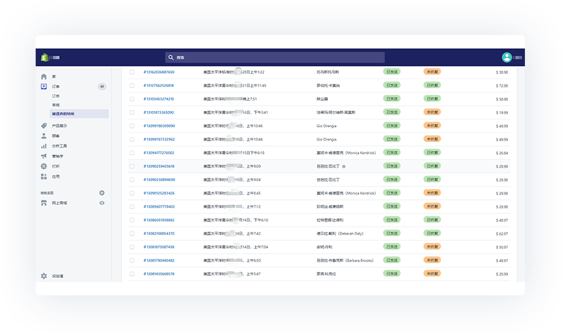The image size is (563, 334).
Task: Tick checkbox for order #13162036887650
Action: point(132,72)
